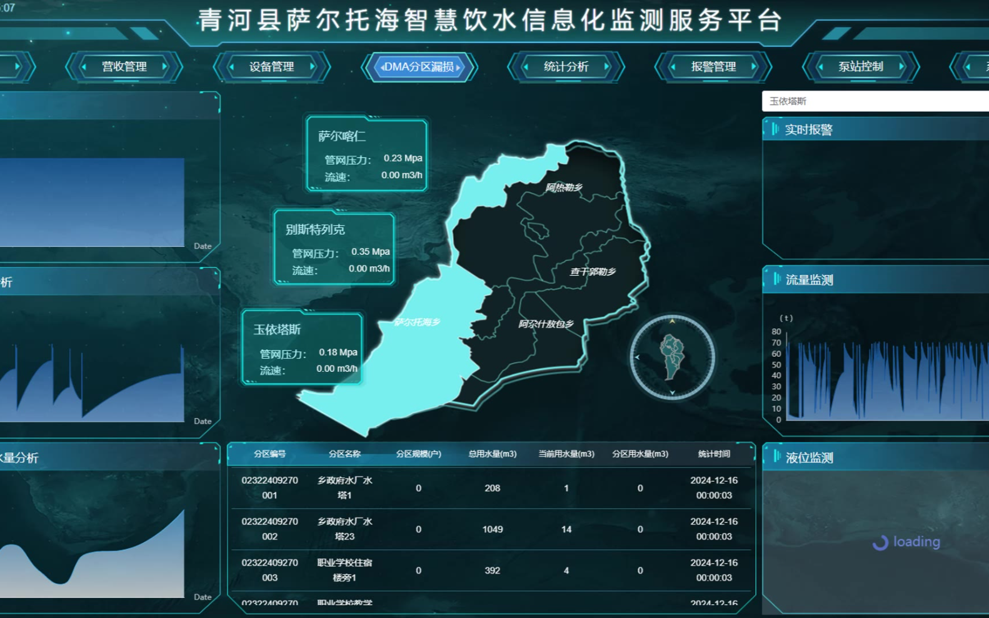This screenshot has height=618, width=989.
Task: Click the loading spinner in 液位监测
Action: point(880,542)
